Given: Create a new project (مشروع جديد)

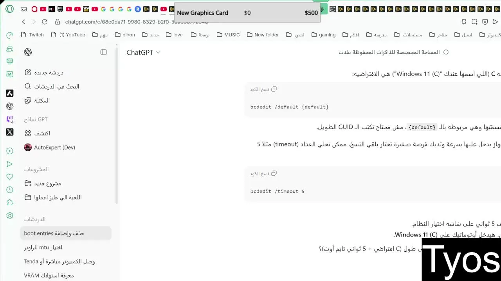Looking at the screenshot, I should tap(66, 183).
